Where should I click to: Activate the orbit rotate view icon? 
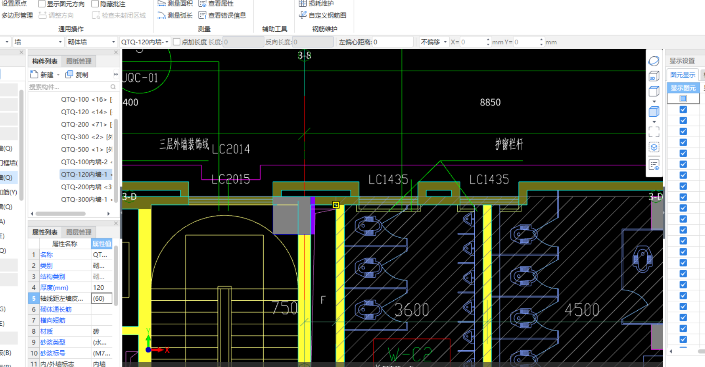pos(654,61)
